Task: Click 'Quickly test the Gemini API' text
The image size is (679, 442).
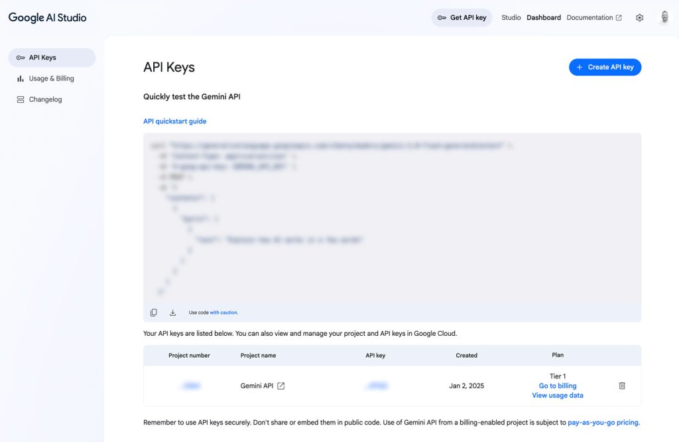Action: pos(192,97)
